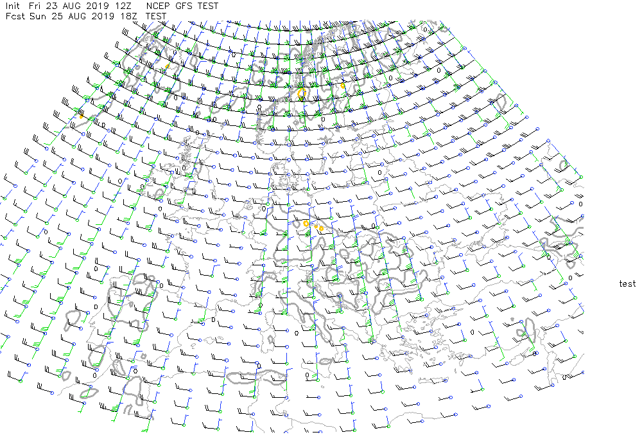Click the 'NCEP GFS TEST' title text
Viewport: 642px width, 437px height.
(x=182, y=6)
